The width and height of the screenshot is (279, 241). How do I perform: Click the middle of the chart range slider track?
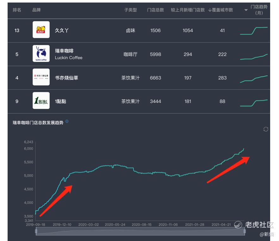(x=140, y=231)
